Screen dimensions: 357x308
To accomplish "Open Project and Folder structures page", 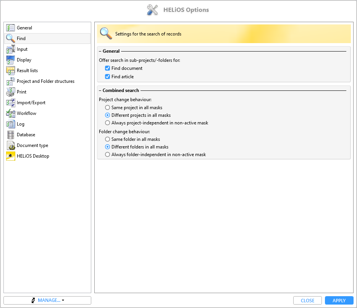I will 47,81.
